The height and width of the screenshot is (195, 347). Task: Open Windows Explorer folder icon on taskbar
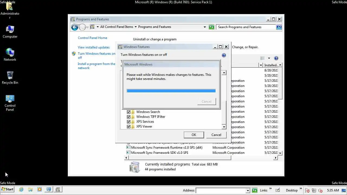pyautogui.click(x=30, y=190)
